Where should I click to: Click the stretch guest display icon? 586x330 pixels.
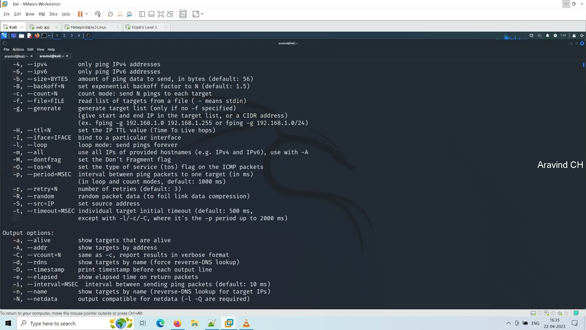[196, 14]
